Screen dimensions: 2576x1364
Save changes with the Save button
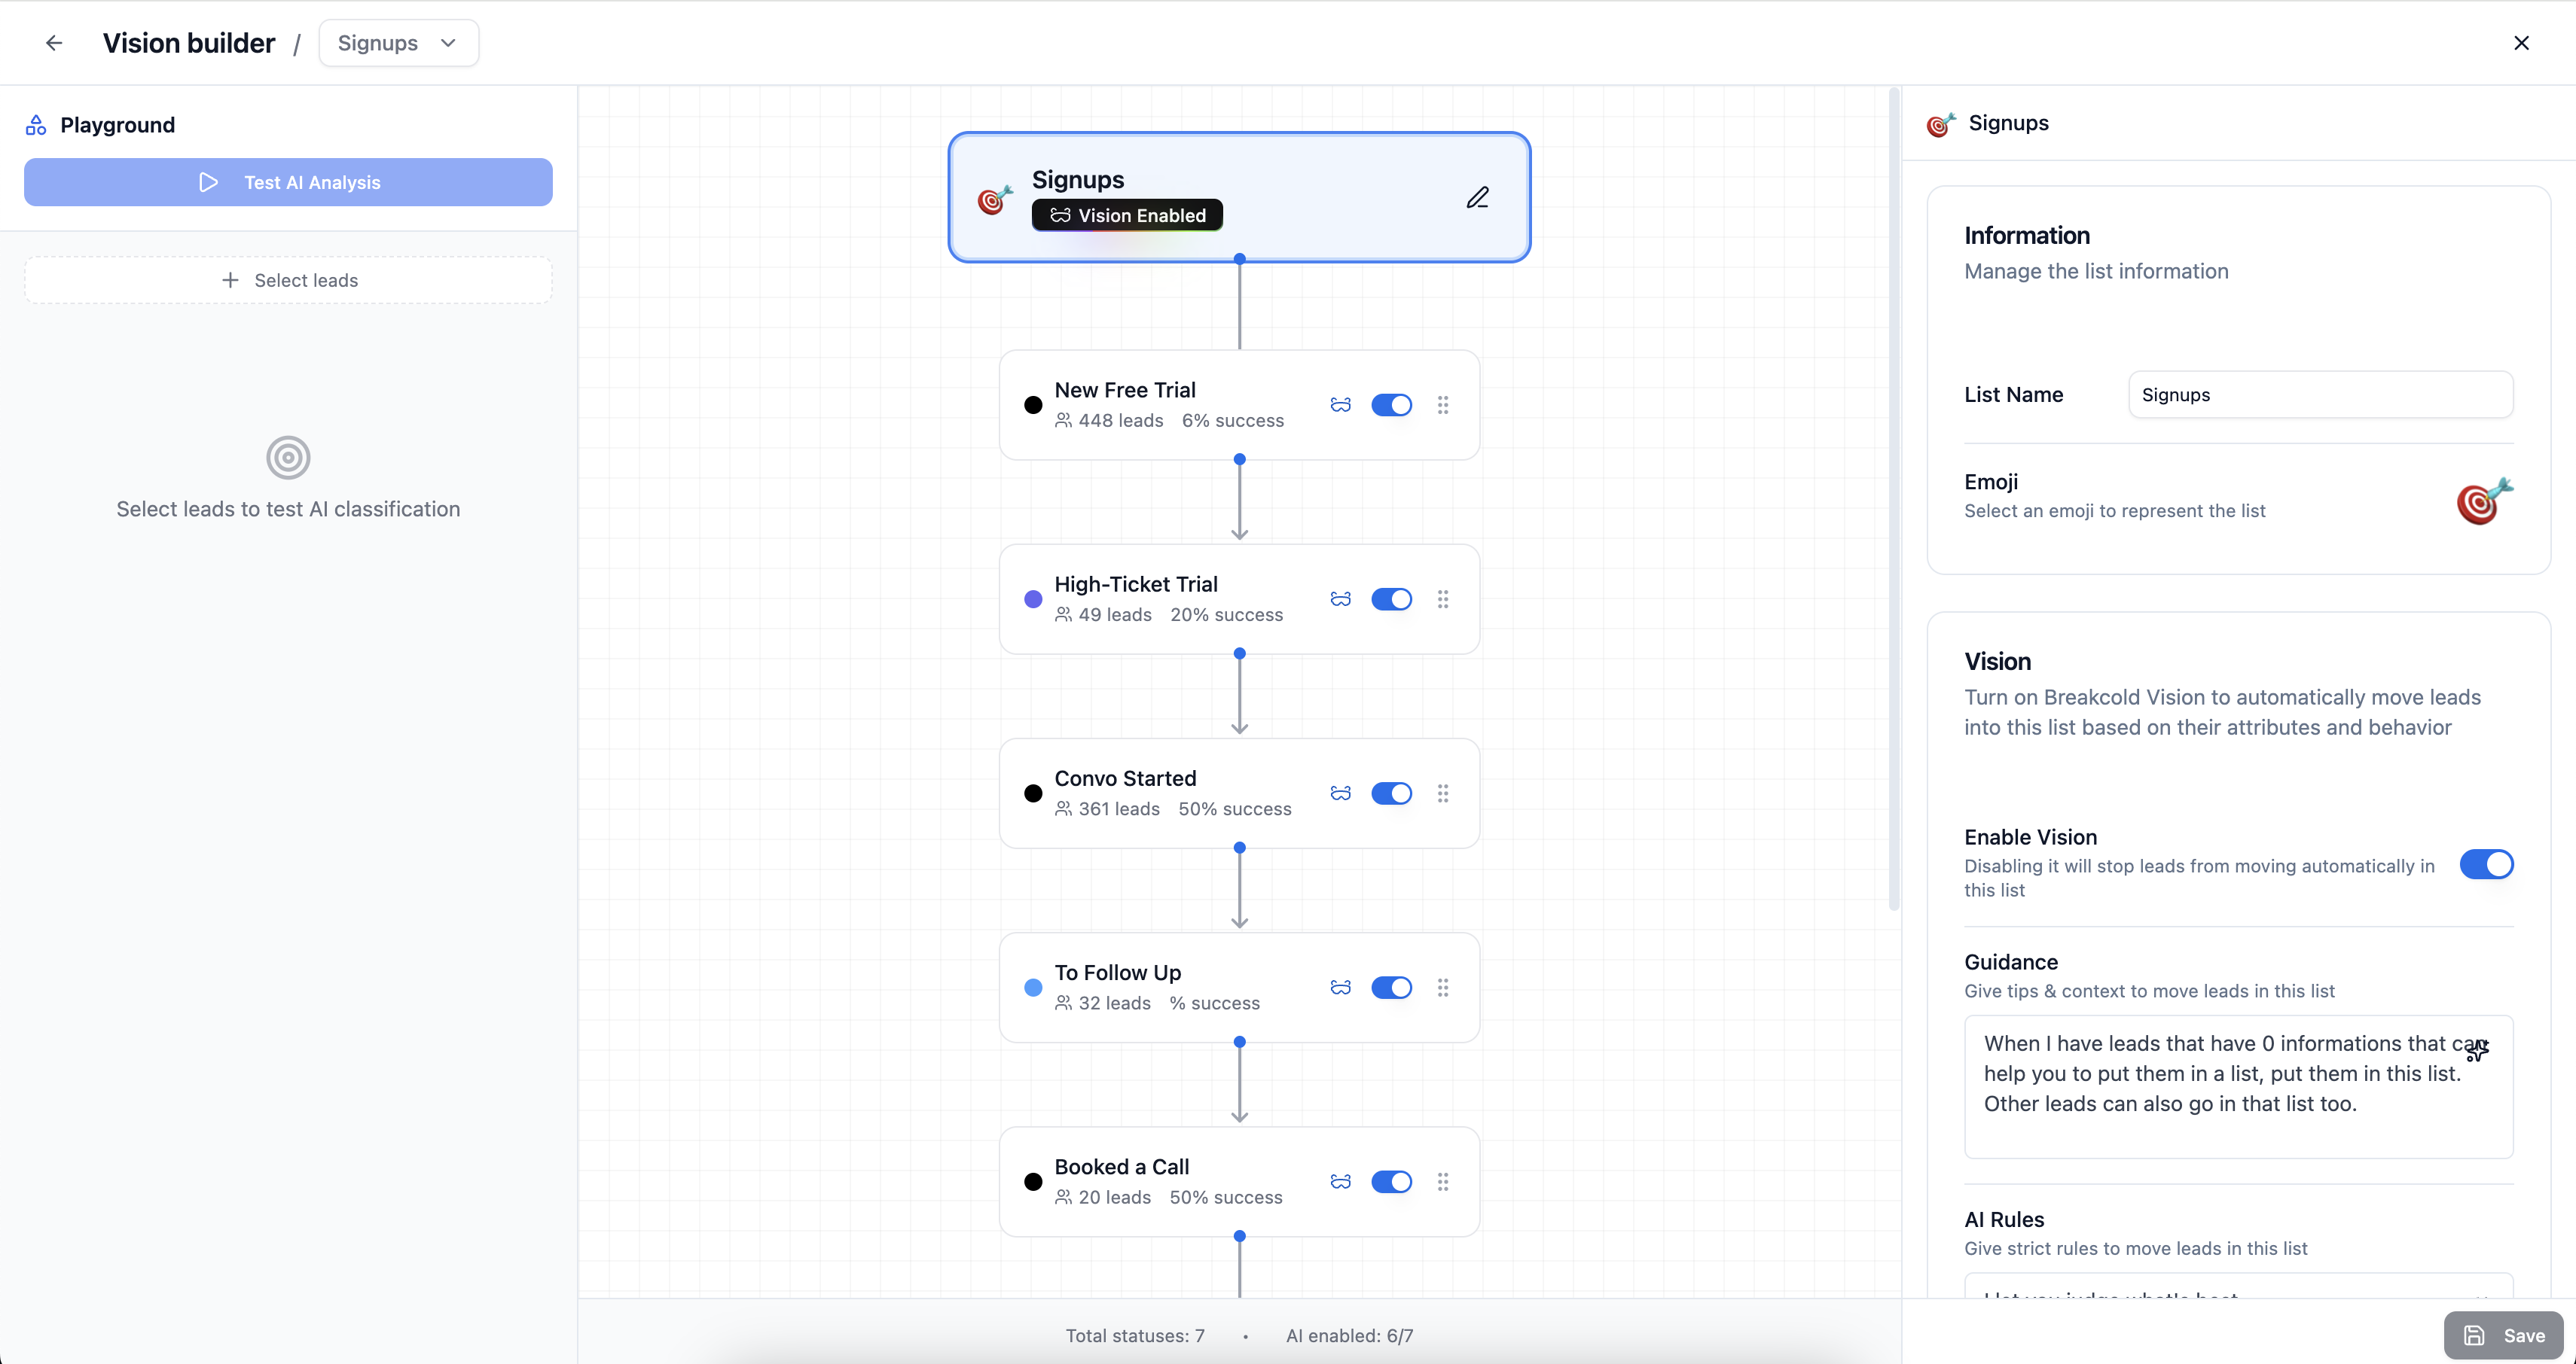tap(2503, 1335)
